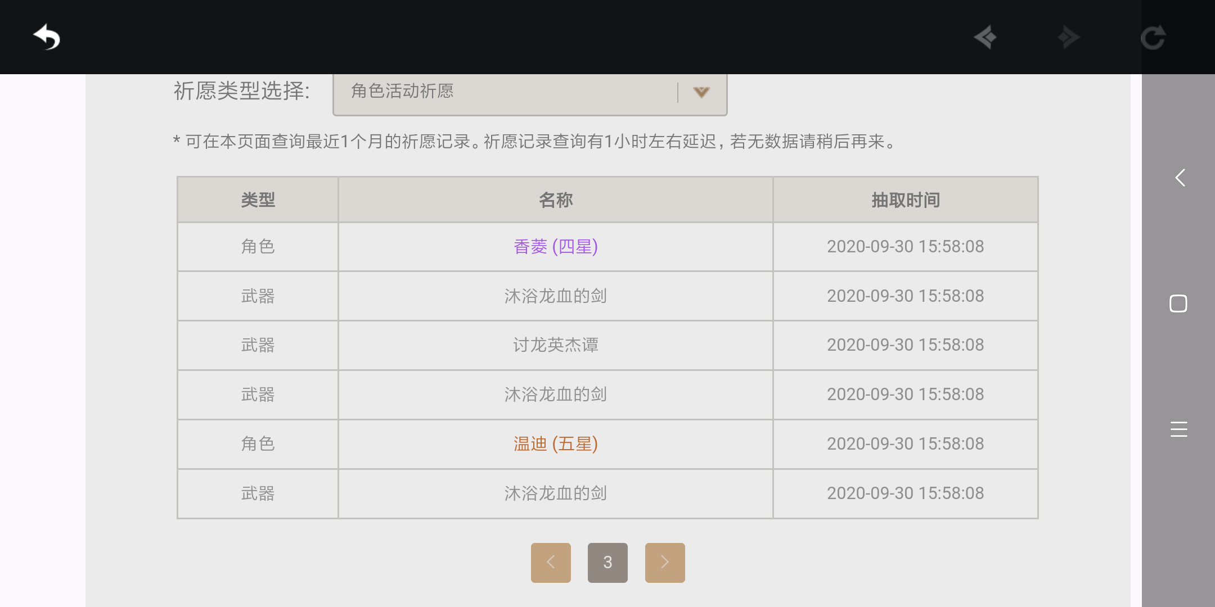Click the 武器 type cell for 讨龙英杰谭
The image size is (1215, 607).
pos(258,345)
